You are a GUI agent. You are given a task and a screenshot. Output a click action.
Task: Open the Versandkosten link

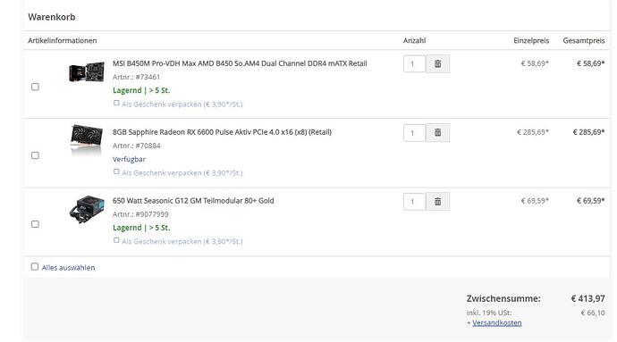(496, 322)
